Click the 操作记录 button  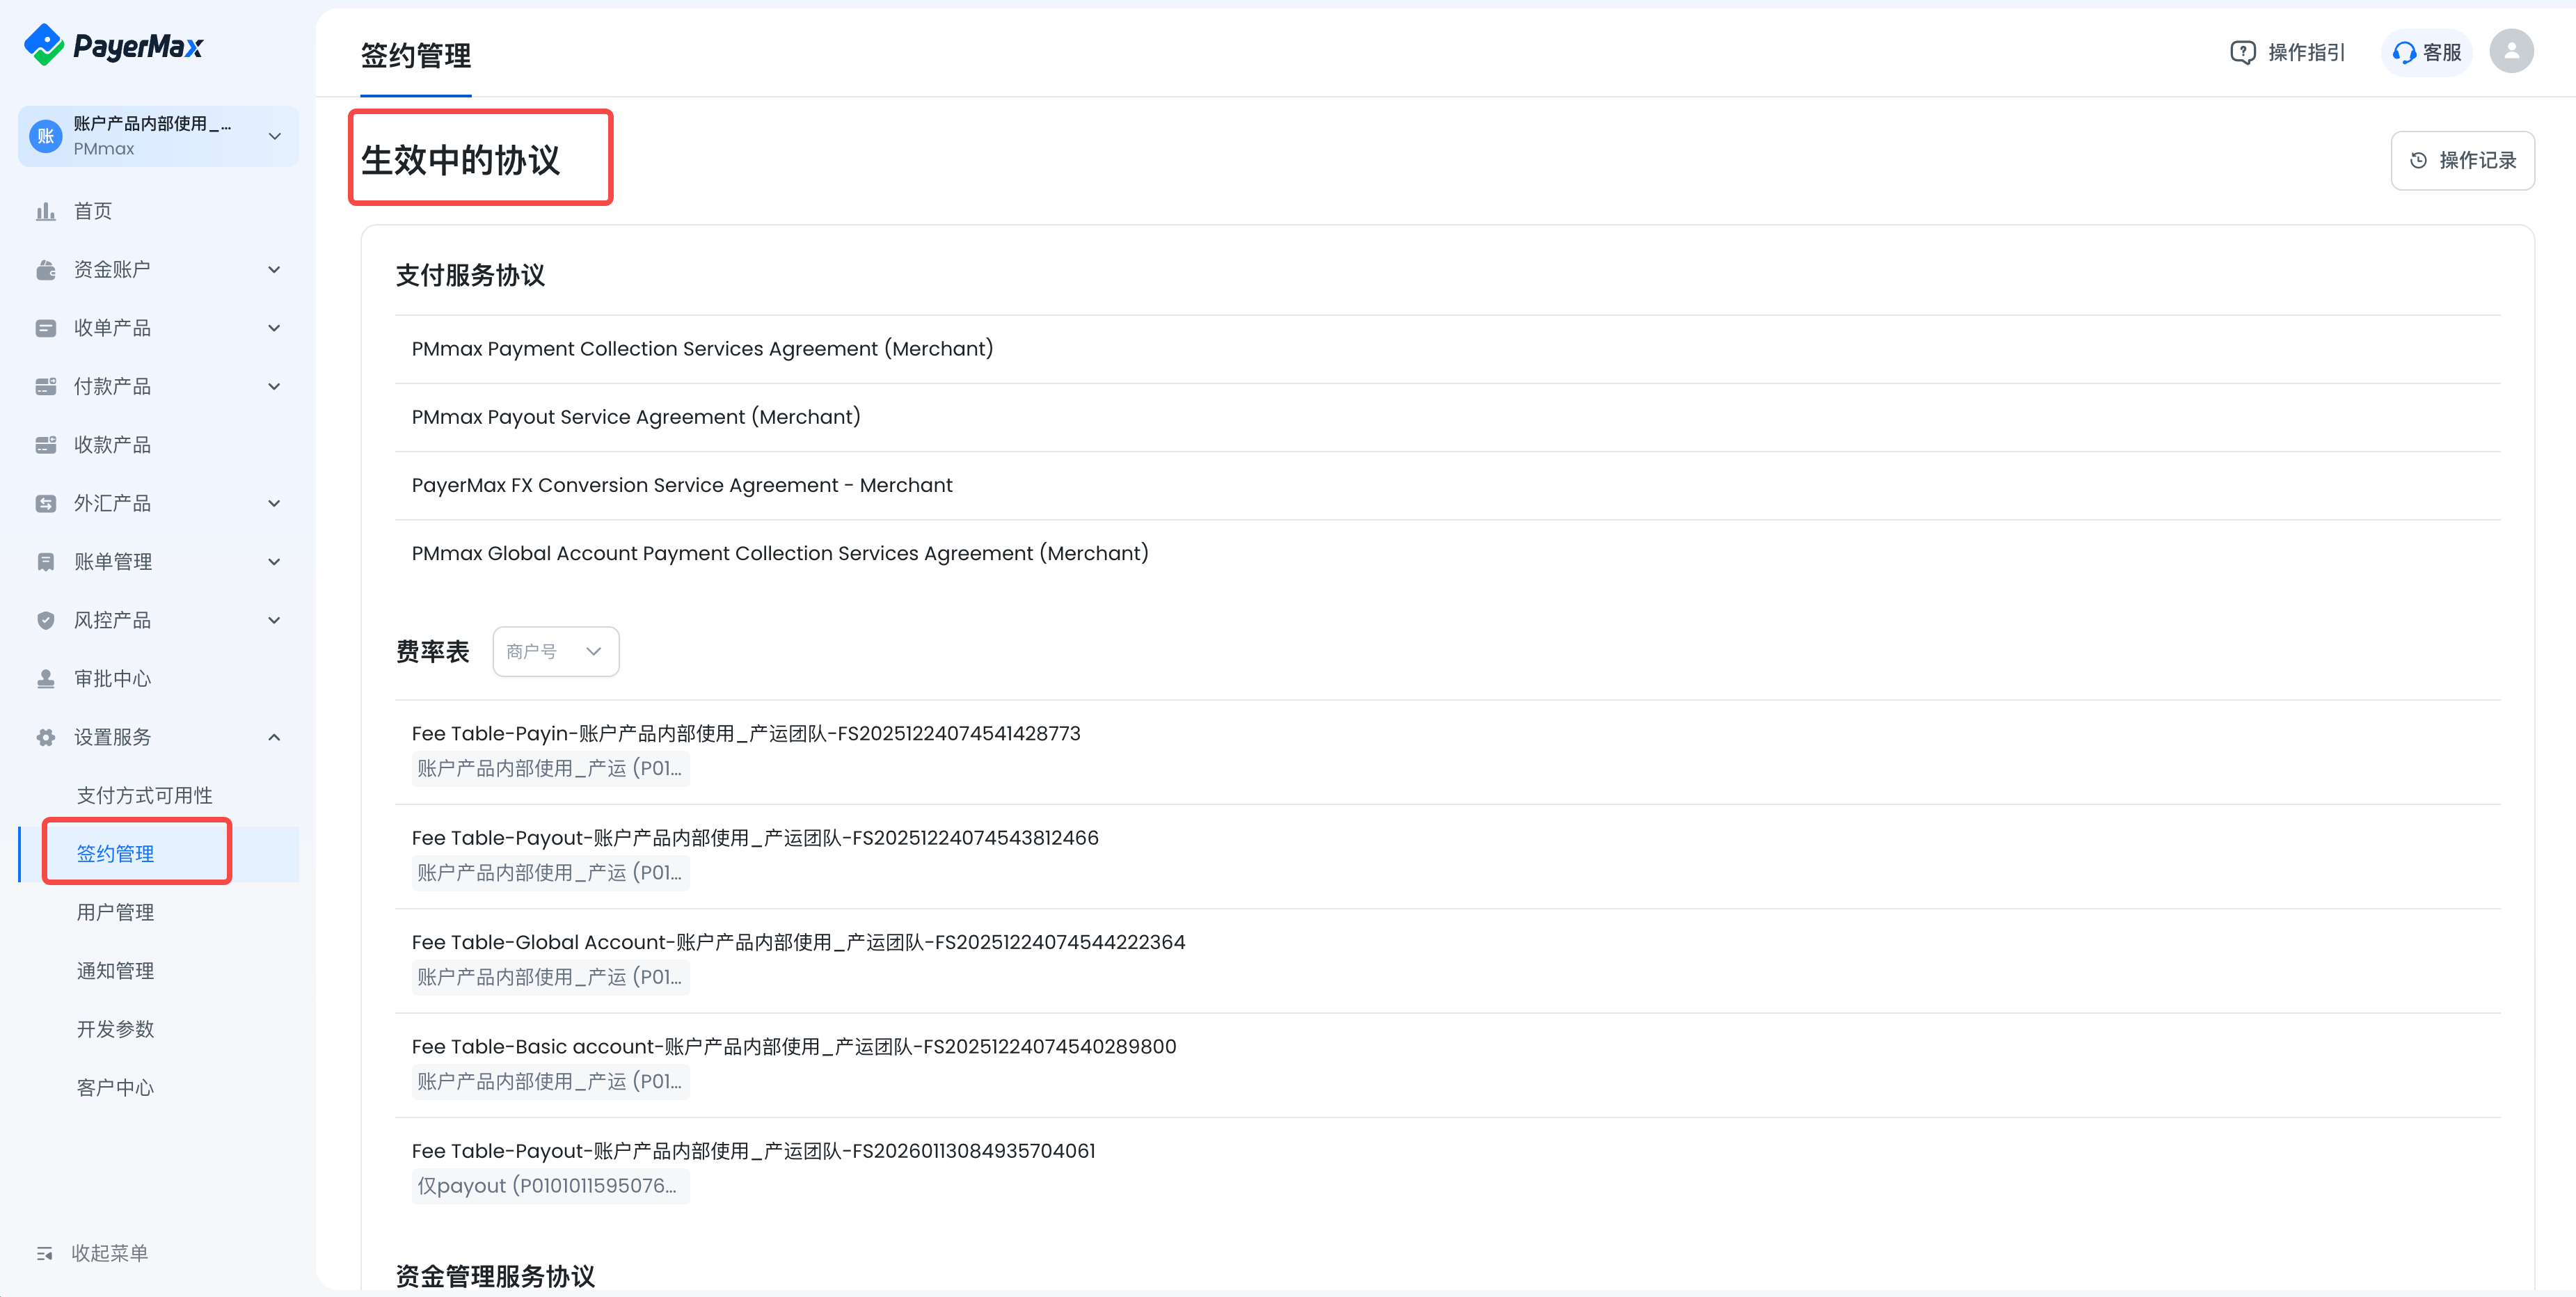point(2462,160)
